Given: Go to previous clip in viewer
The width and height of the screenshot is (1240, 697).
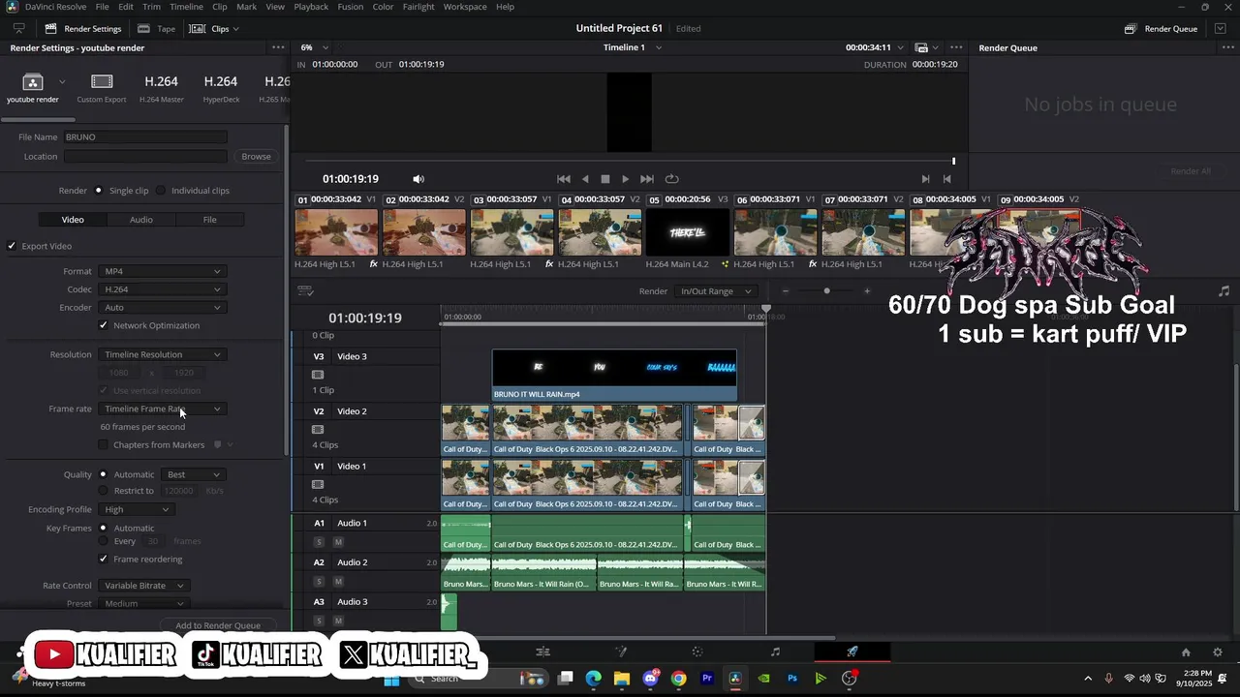Looking at the screenshot, I should pyautogui.click(x=947, y=179).
